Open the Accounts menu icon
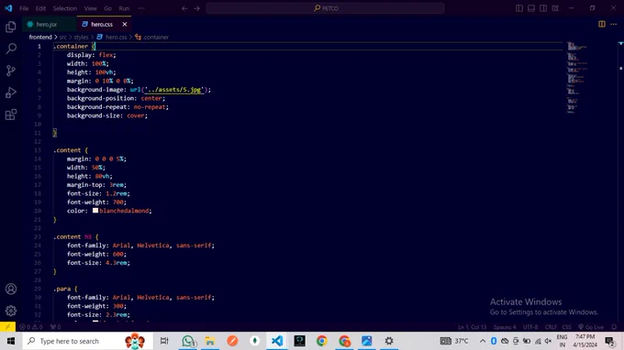Screen dimensions: 624x350 coord(11,289)
